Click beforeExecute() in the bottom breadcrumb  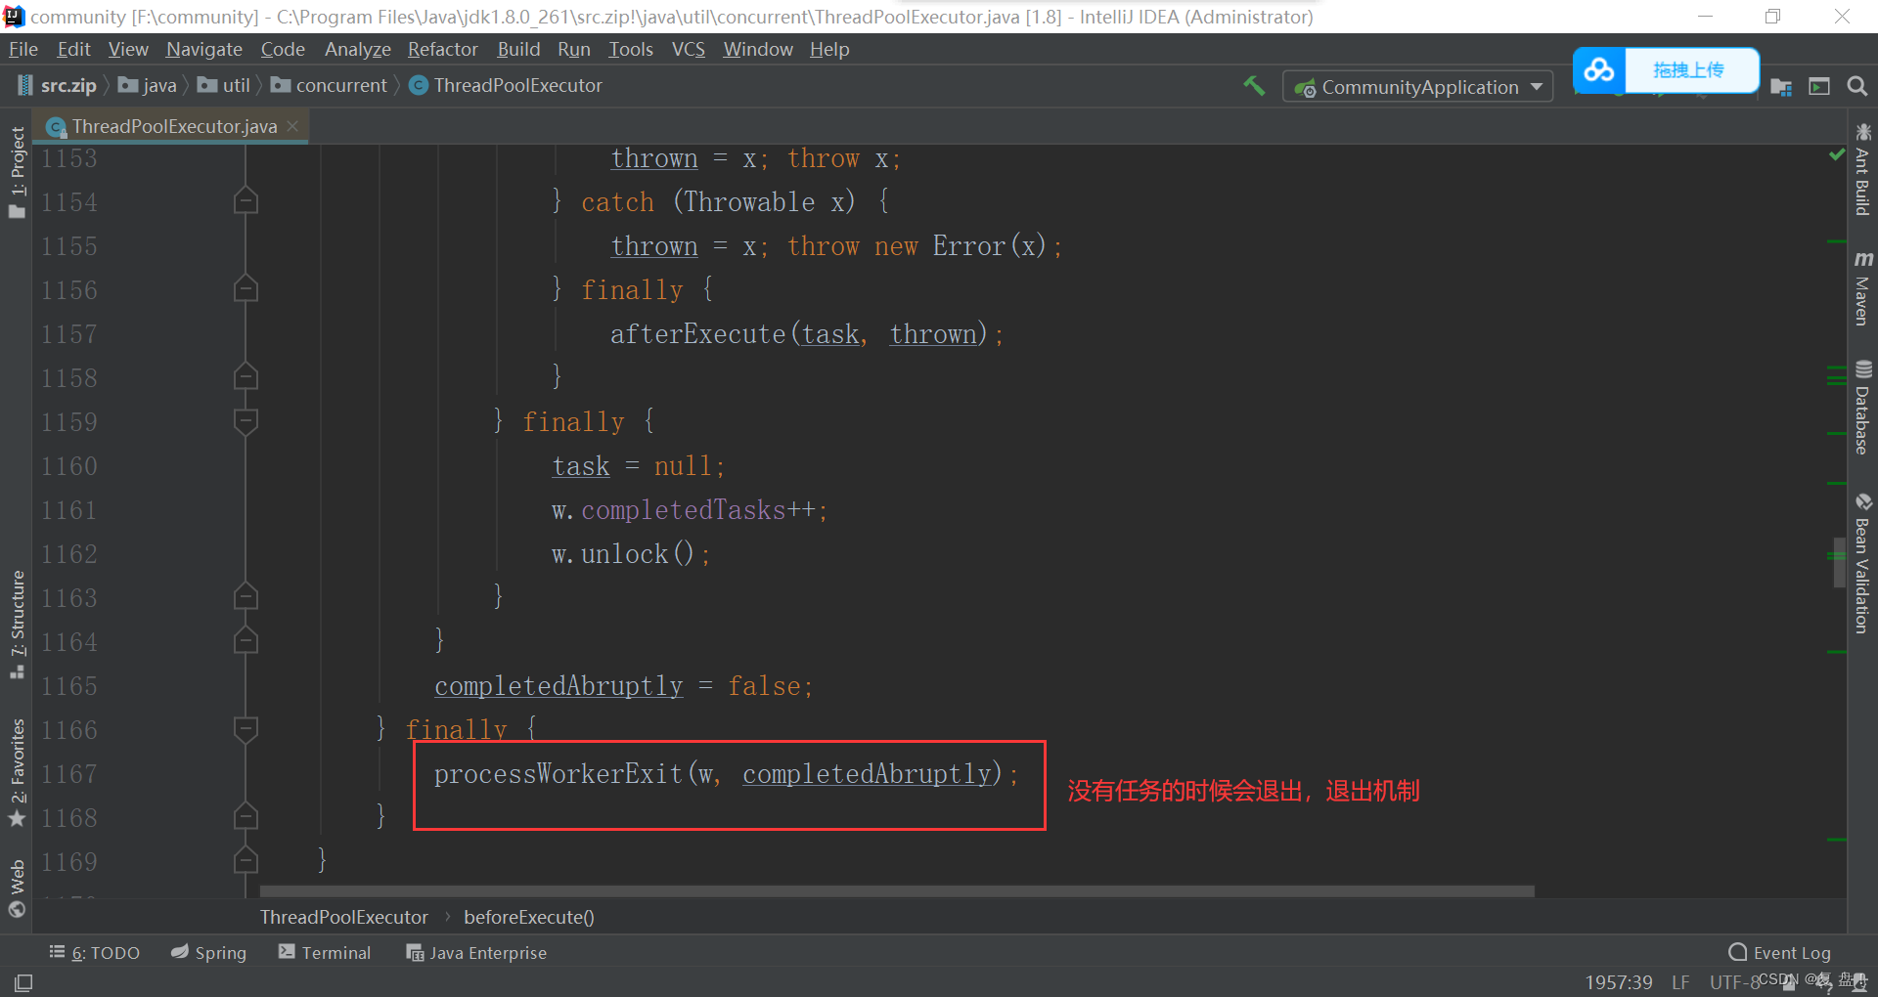529,918
